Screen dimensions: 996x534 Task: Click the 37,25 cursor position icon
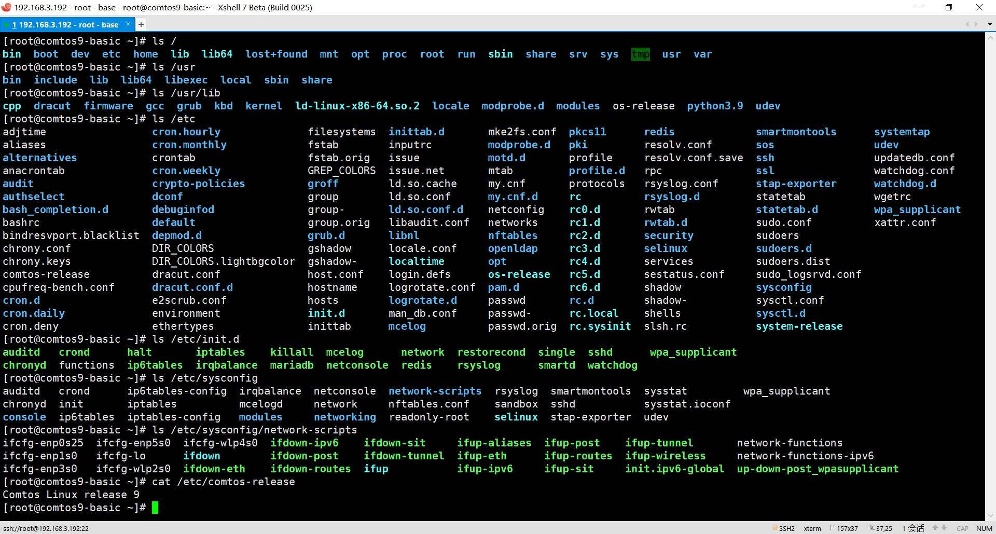coord(872,527)
